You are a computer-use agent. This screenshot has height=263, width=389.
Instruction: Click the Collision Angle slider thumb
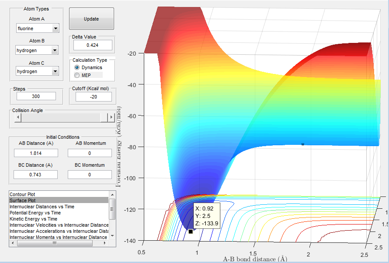pyautogui.click(x=104, y=118)
